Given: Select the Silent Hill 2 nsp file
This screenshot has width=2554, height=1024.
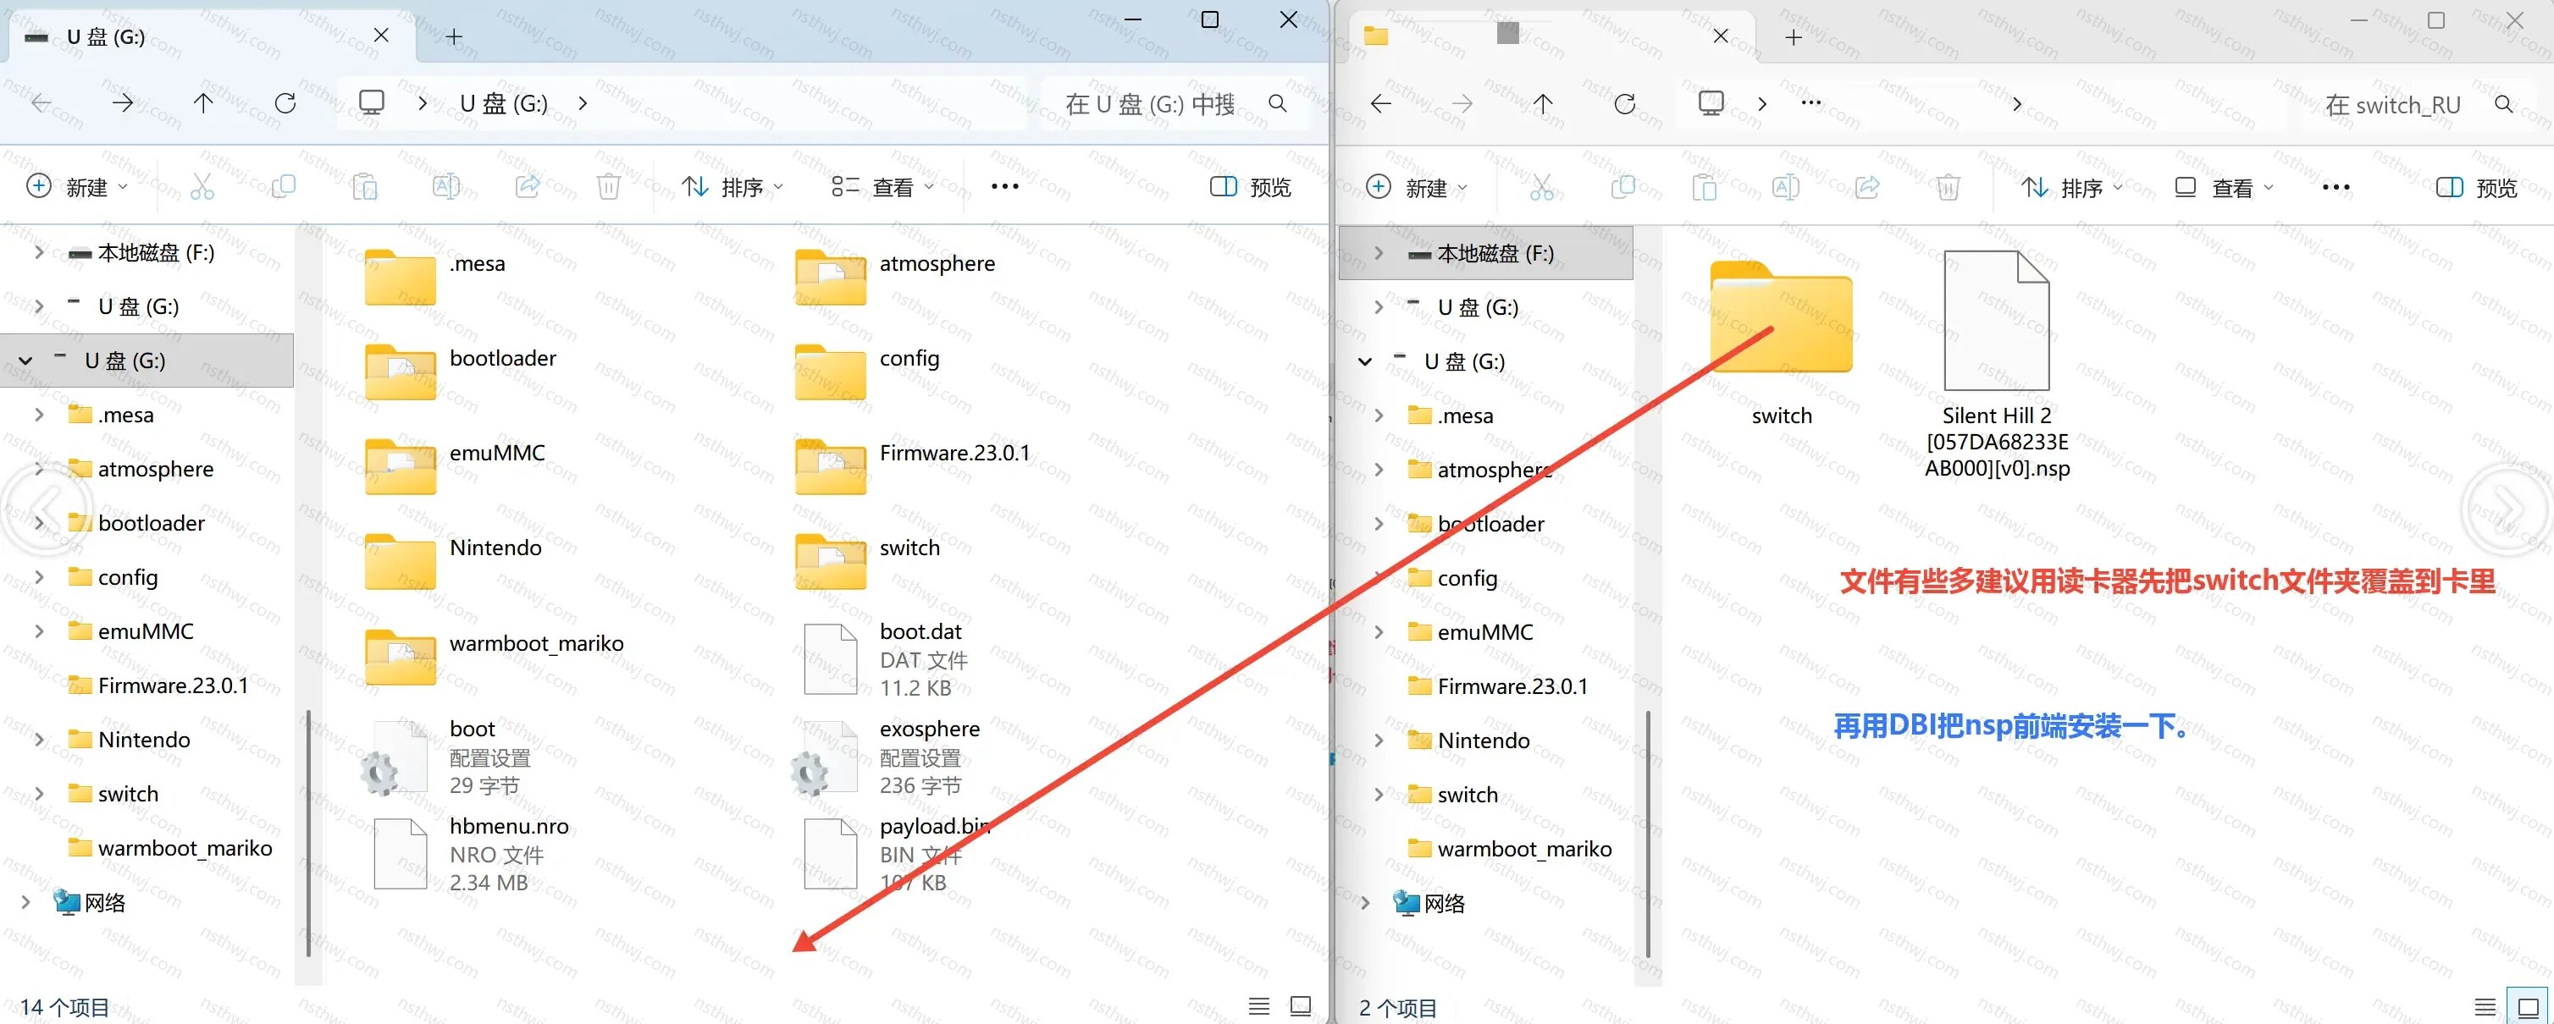Looking at the screenshot, I should pos(1997,365).
